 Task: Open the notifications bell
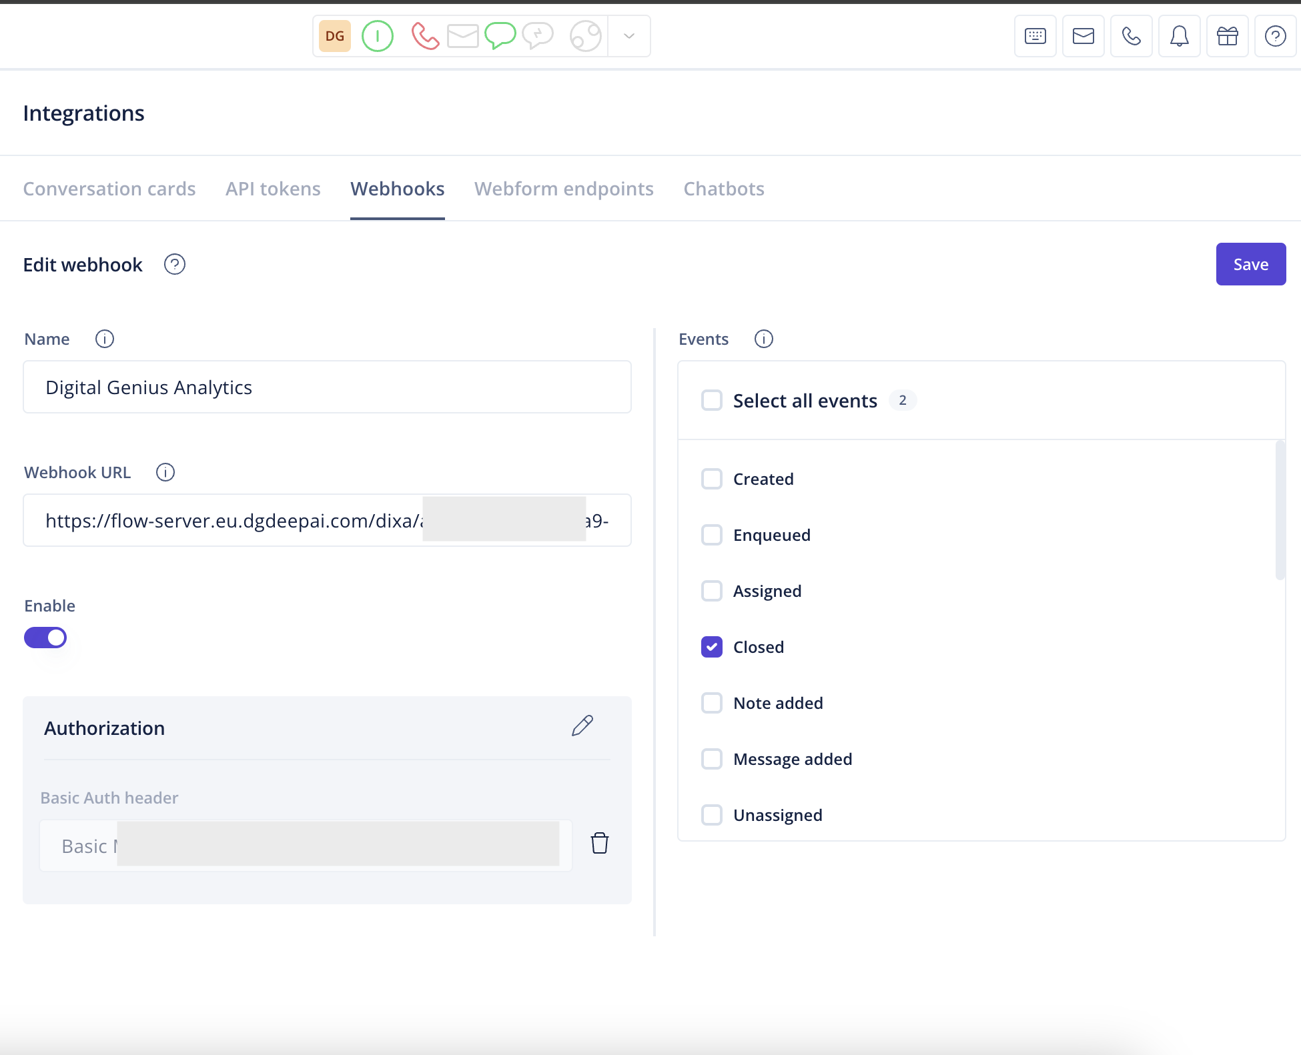(x=1180, y=36)
